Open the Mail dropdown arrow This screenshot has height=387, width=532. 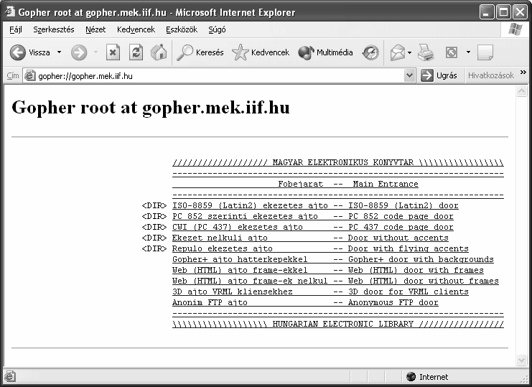pos(409,52)
